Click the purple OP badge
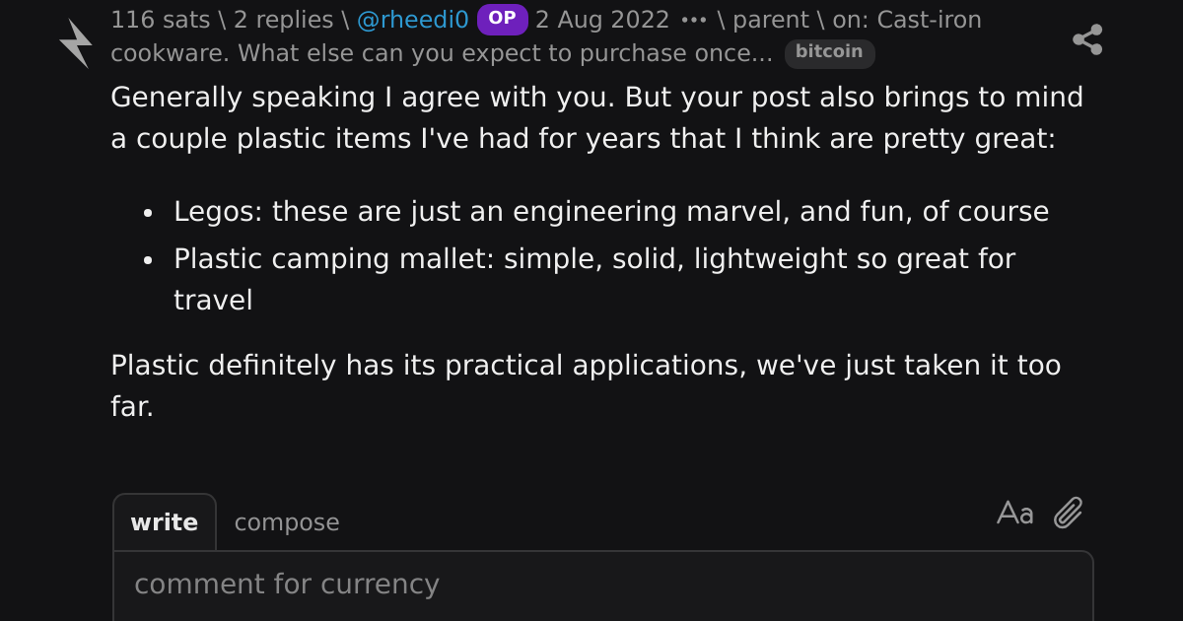The width and height of the screenshot is (1183, 621). click(503, 19)
